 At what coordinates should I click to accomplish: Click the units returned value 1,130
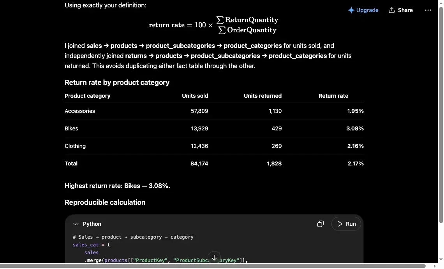[x=275, y=111]
